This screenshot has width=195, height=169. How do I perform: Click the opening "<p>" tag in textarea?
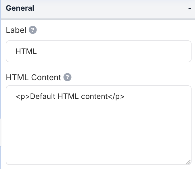tap(23, 97)
